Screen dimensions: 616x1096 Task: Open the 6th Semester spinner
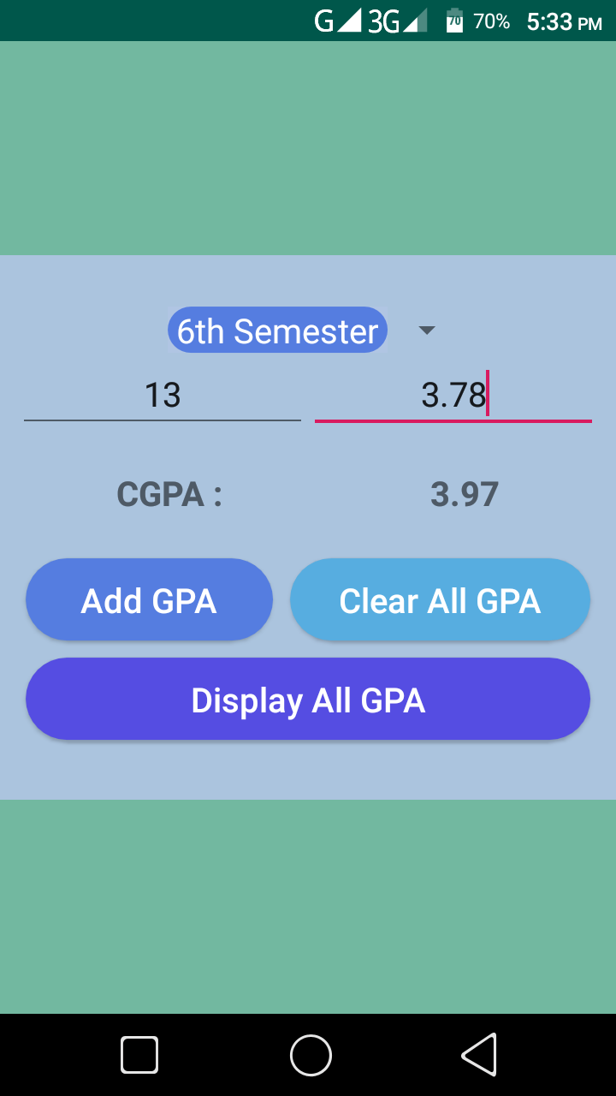[x=277, y=330]
